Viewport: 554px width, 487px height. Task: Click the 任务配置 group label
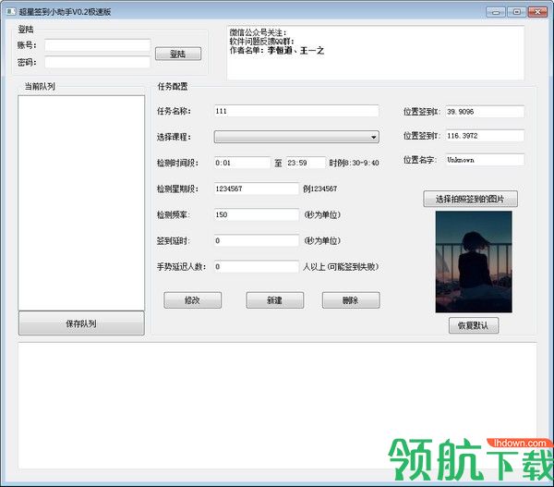point(173,86)
